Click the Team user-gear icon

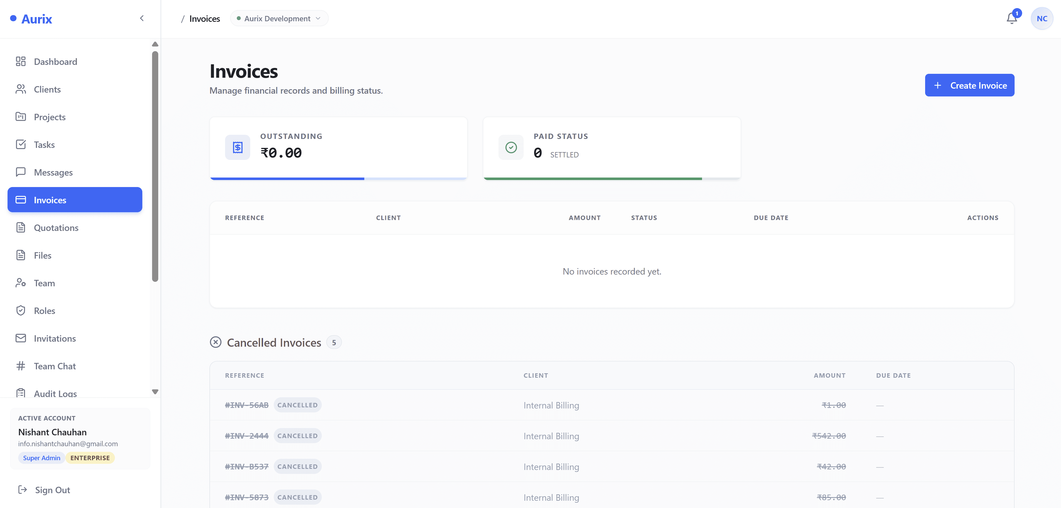(x=21, y=283)
